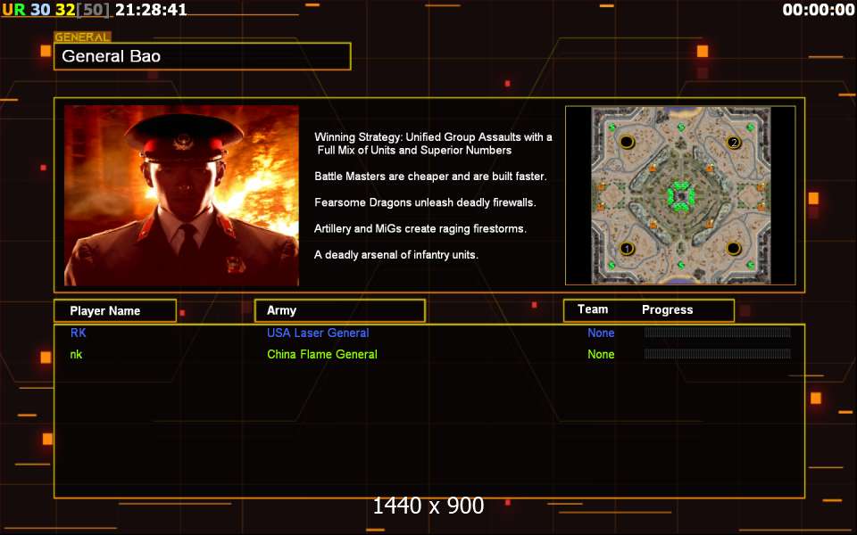This screenshot has height=535, width=857.
Task: Click the USA Laser General army entry
Action: point(318,333)
